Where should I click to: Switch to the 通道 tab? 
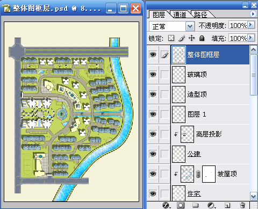click(180, 15)
